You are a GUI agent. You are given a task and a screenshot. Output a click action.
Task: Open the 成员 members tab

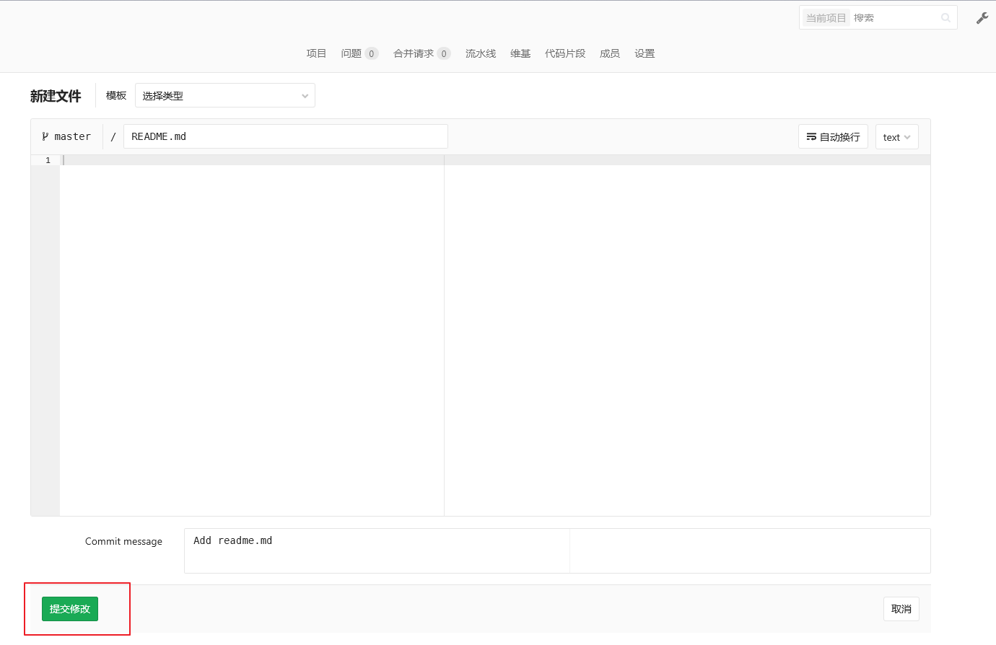click(610, 53)
